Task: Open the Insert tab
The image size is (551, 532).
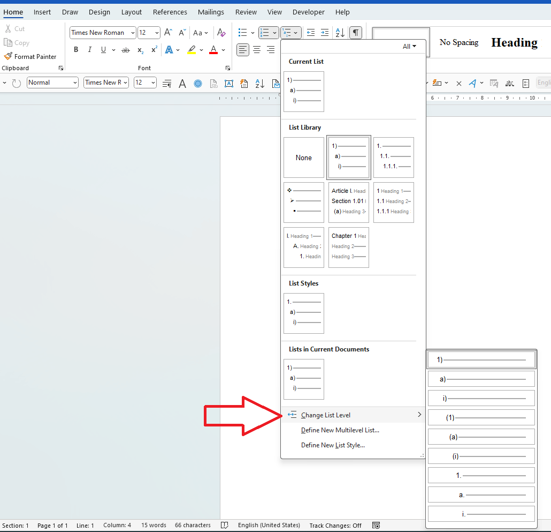Action: 42,12
